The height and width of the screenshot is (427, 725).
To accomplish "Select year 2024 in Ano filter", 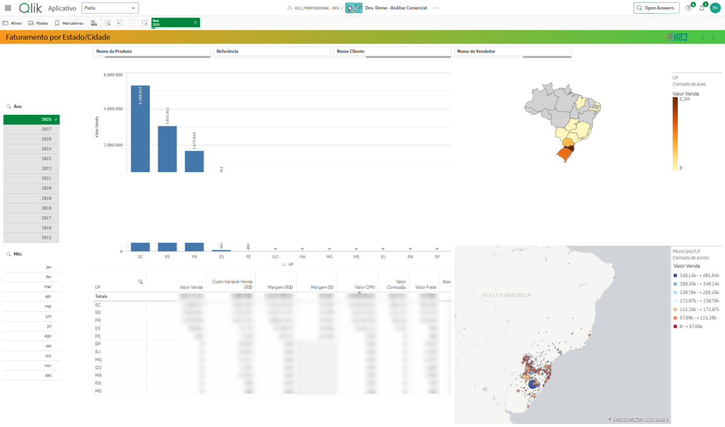I will pyautogui.click(x=31, y=149).
